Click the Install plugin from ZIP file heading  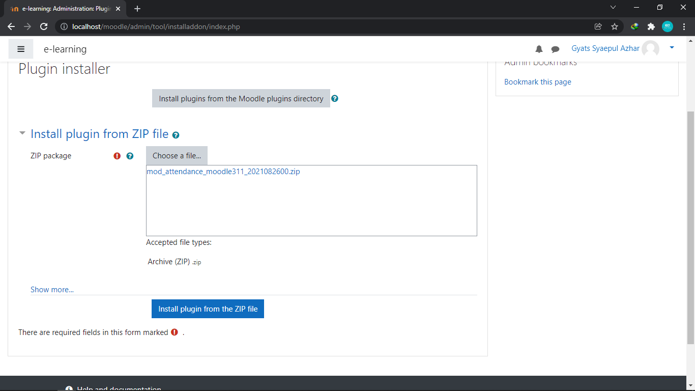[99, 134]
